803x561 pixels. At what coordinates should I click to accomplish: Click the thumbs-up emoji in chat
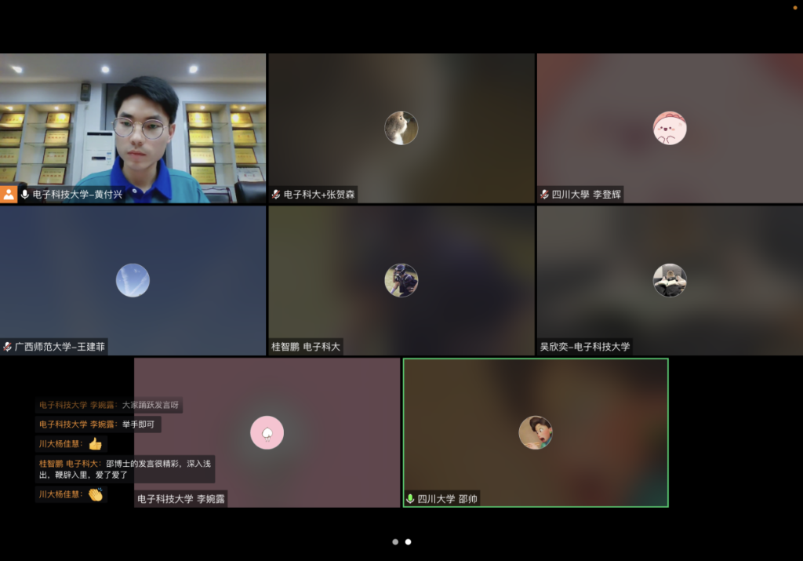(x=96, y=443)
